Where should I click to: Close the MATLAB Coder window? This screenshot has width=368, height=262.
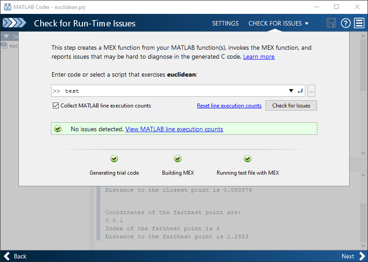[357, 7]
